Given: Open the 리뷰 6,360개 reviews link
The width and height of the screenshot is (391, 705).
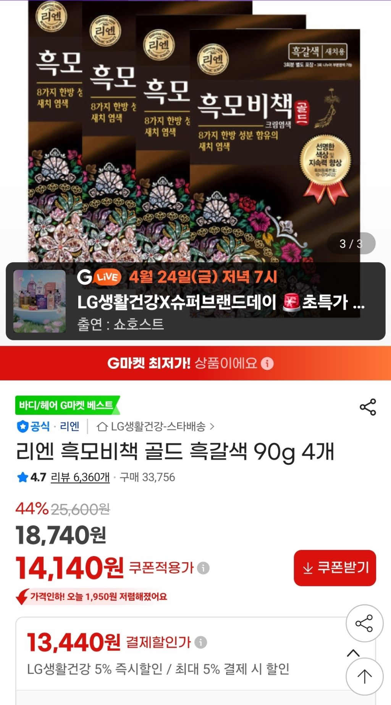Looking at the screenshot, I should (x=80, y=477).
